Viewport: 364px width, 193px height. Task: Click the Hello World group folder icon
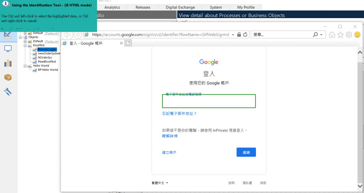(x=30, y=66)
